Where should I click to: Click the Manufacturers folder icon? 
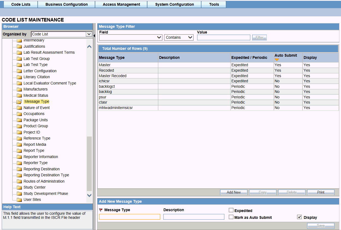pyautogui.click(x=19, y=89)
